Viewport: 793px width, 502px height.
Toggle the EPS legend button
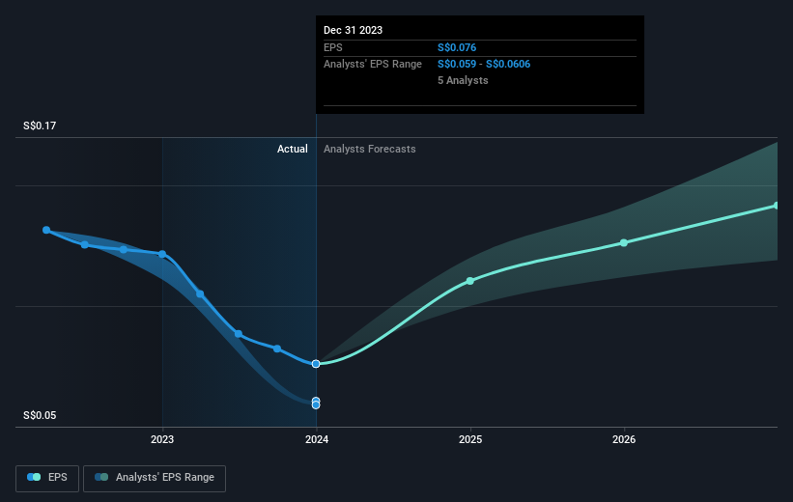coord(47,478)
